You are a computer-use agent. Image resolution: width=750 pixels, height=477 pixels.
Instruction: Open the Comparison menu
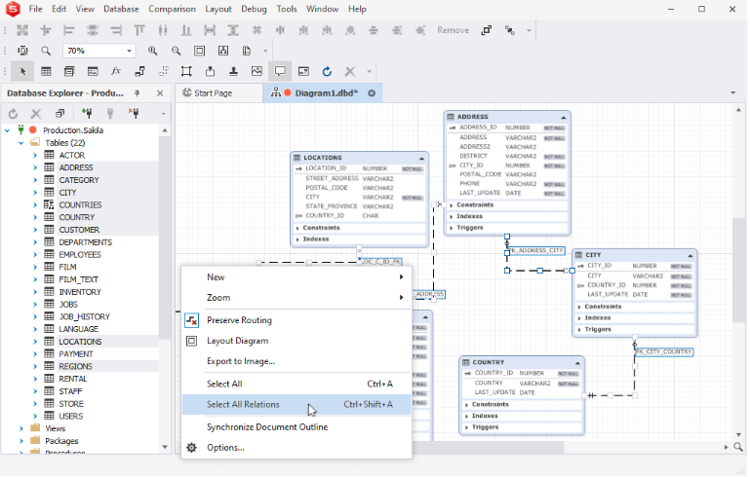tap(172, 9)
